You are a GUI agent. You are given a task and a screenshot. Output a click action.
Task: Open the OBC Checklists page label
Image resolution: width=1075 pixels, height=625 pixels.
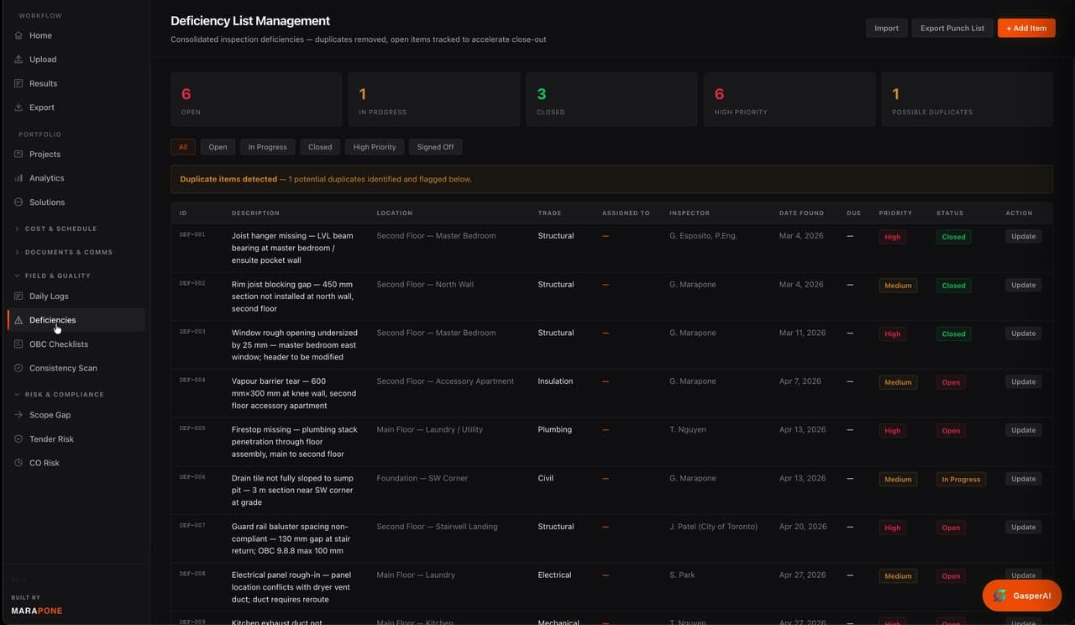[x=59, y=344]
